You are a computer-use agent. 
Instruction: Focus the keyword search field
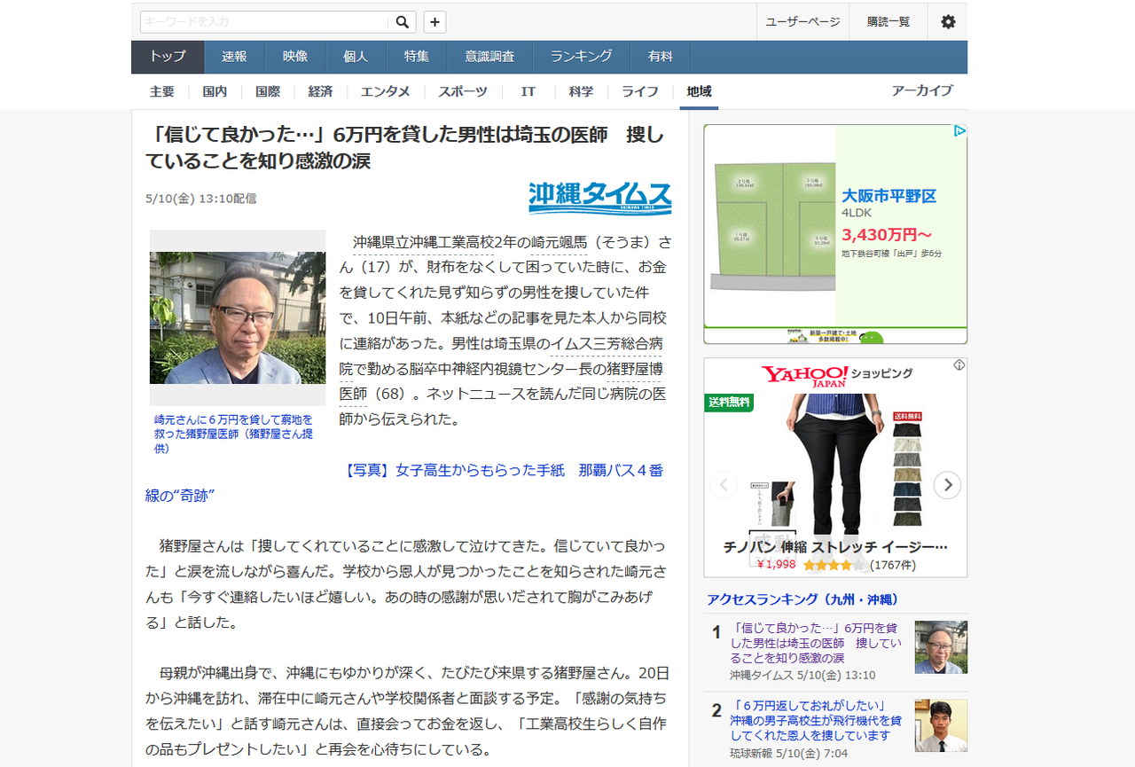tap(266, 22)
